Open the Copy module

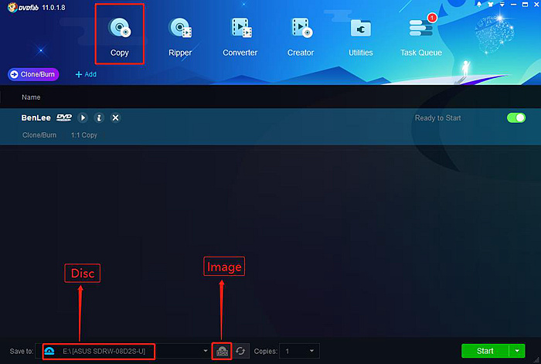[119, 37]
